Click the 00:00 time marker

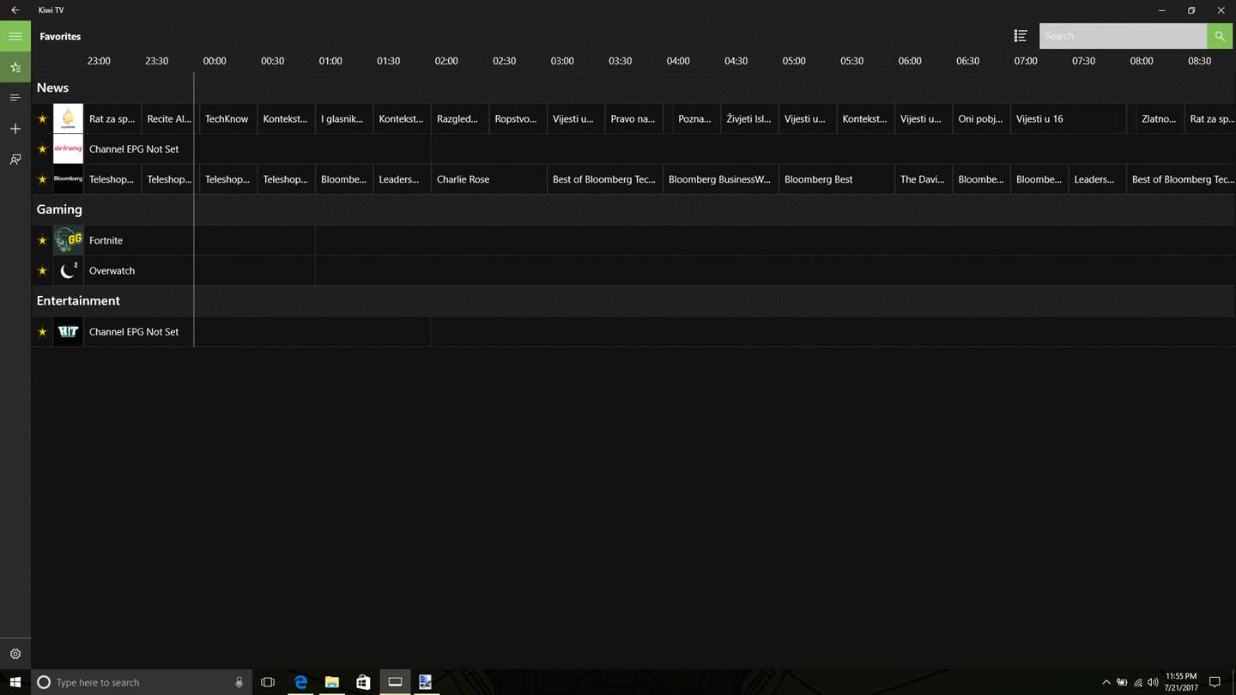point(215,61)
